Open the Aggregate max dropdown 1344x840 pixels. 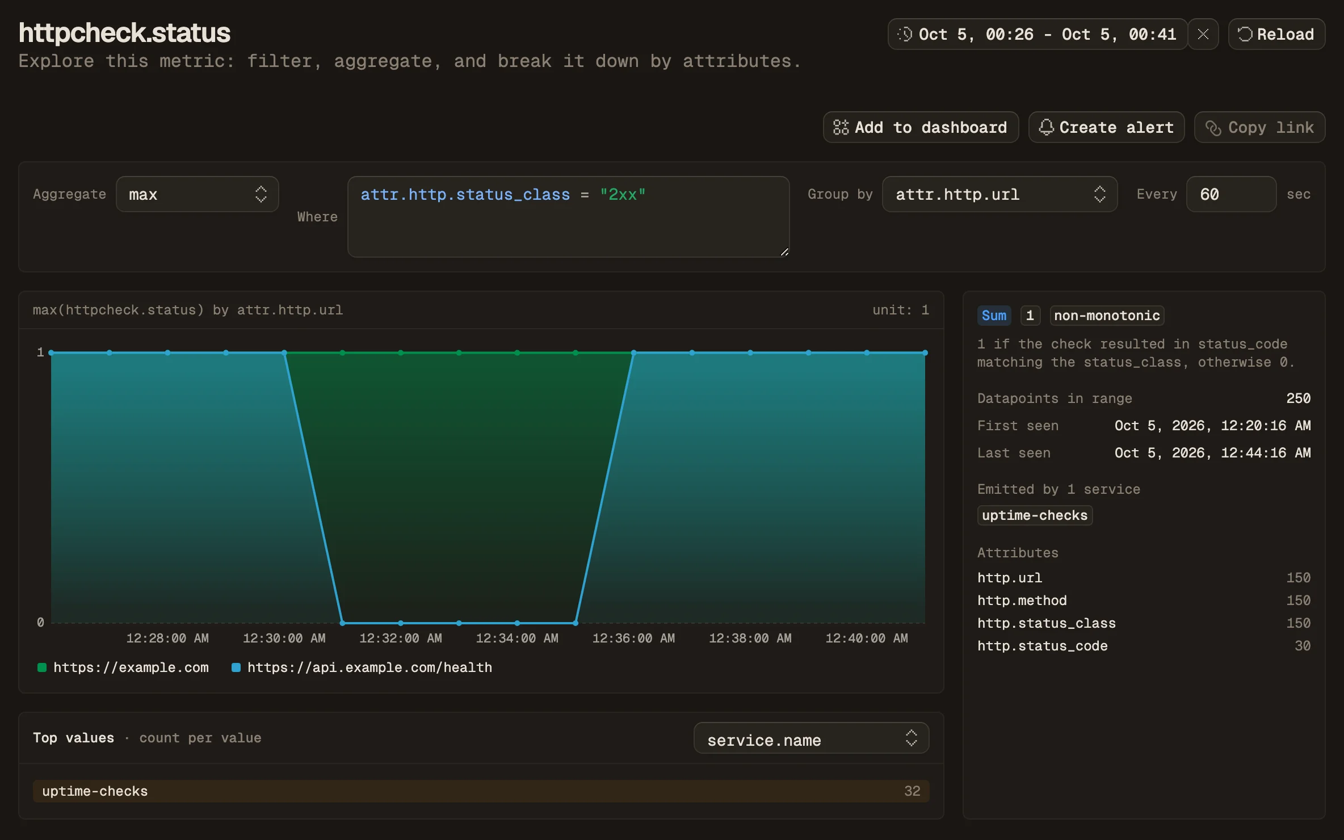point(198,194)
